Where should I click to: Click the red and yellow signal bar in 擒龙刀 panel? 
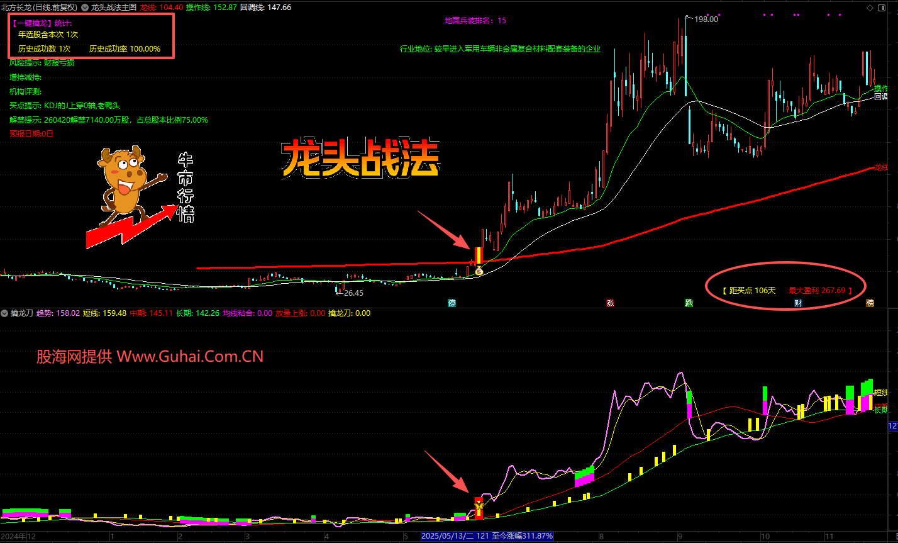479,507
